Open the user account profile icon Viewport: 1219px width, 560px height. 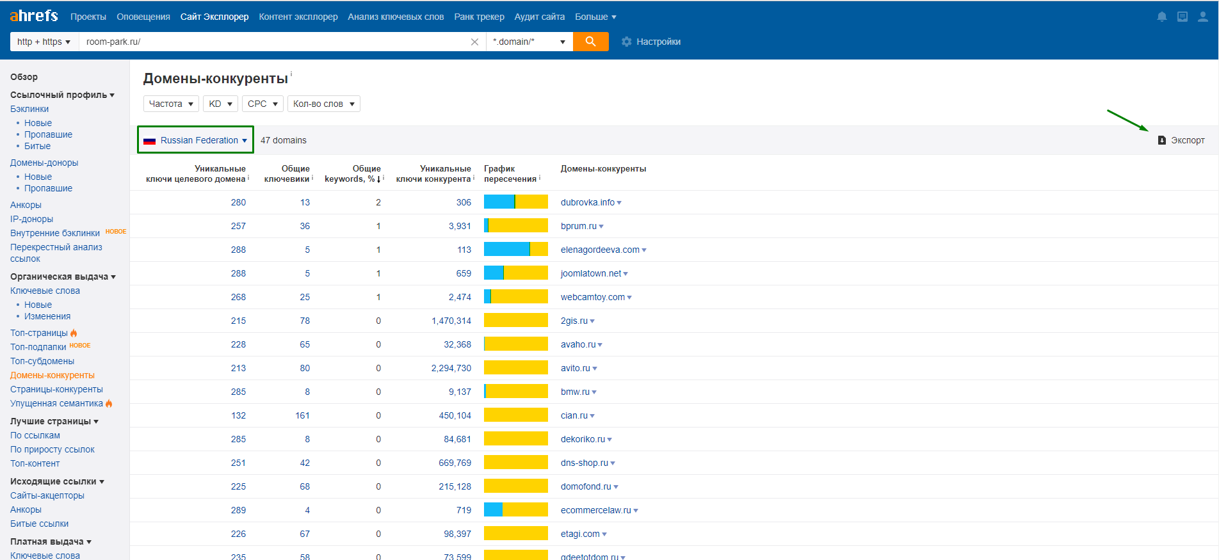[1203, 17]
